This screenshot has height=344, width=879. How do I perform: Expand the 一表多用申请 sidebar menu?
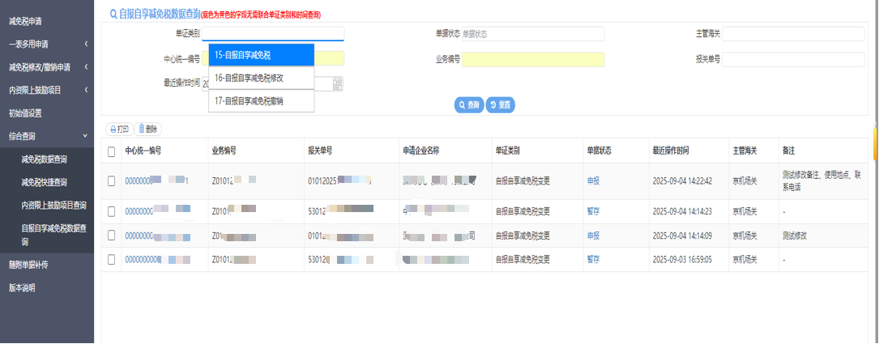coord(46,44)
